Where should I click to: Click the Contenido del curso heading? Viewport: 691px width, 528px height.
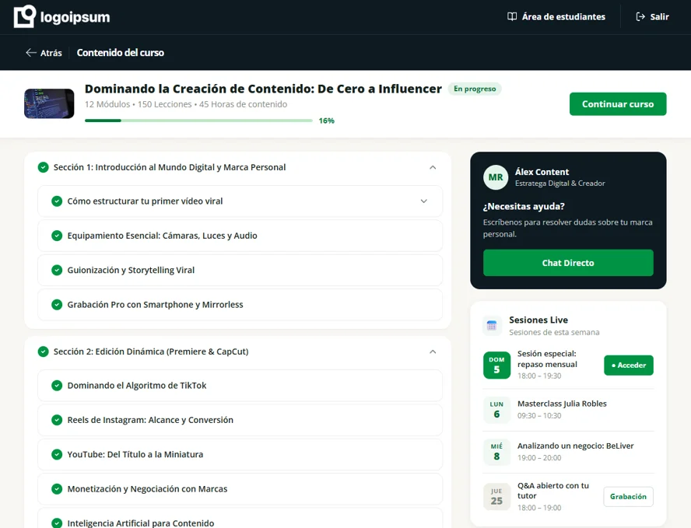pyautogui.click(x=121, y=53)
